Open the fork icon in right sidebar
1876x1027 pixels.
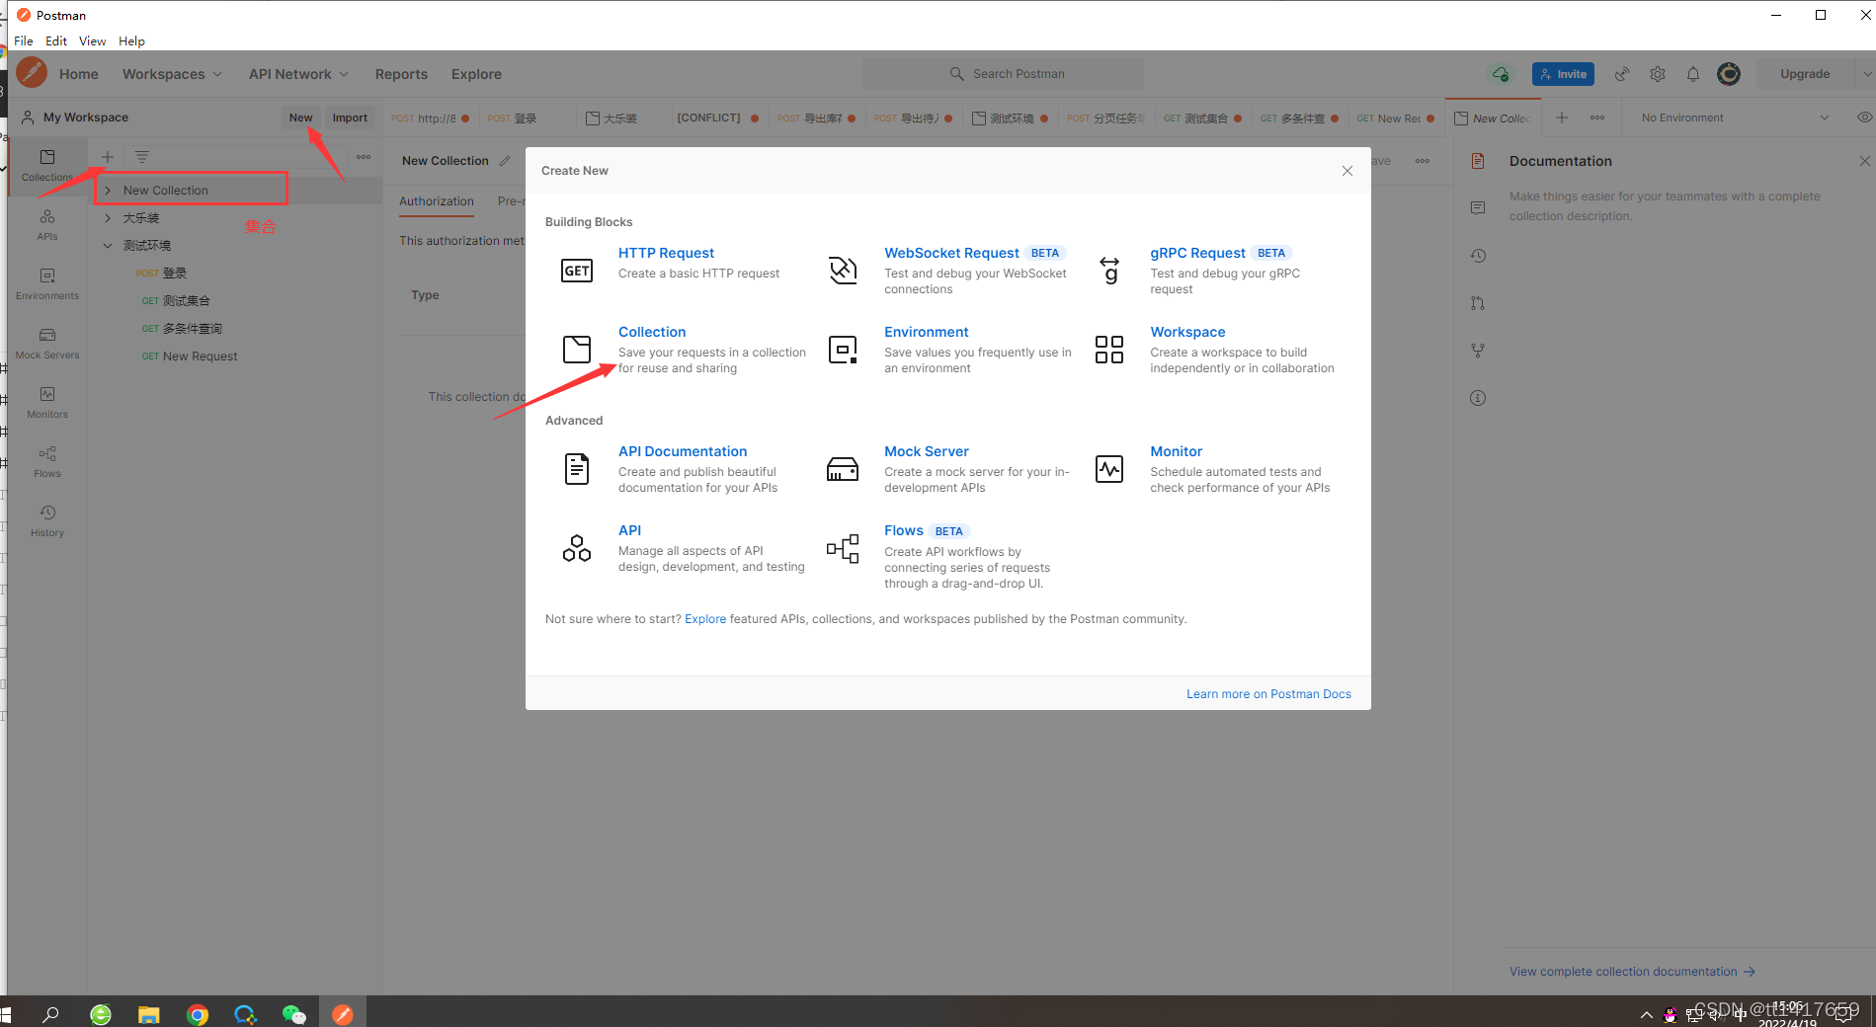pyautogui.click(x=1478, y=351)
